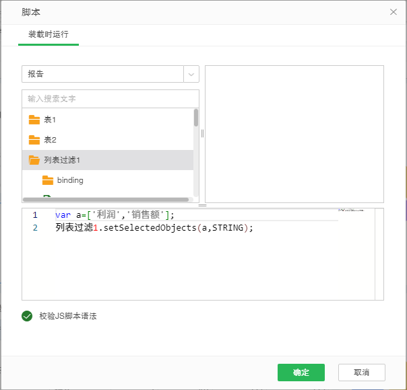This screenshot has height=390, width=407.
Task: Click the horizontal splitter above code editor
Action: click(x=202, y=205)
